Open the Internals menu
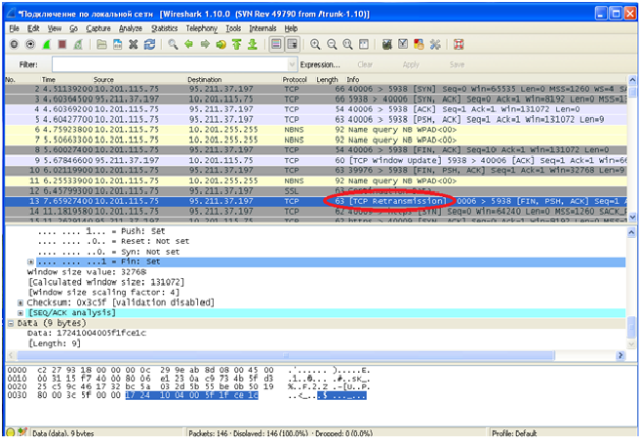 pos(262,28)
